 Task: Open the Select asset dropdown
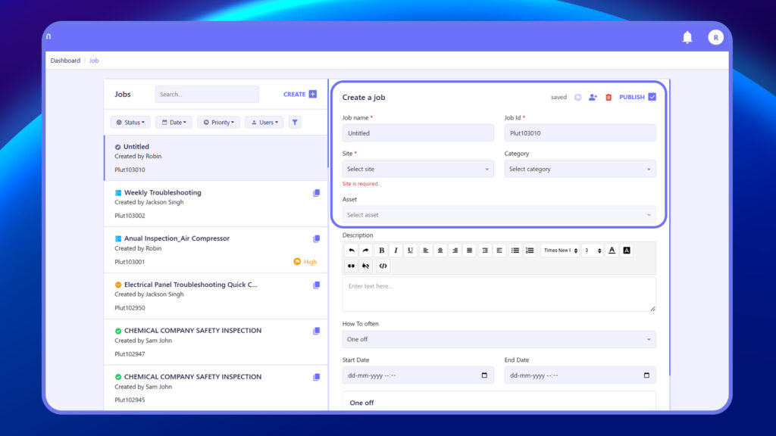pyautogui.click(x=499, y=215)
